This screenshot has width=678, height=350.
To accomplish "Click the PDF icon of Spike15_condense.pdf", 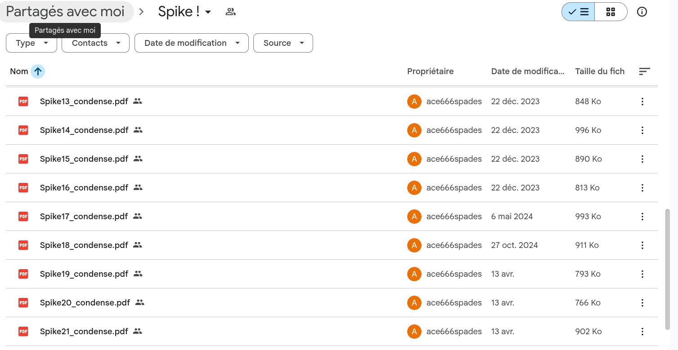I will 23,159.
